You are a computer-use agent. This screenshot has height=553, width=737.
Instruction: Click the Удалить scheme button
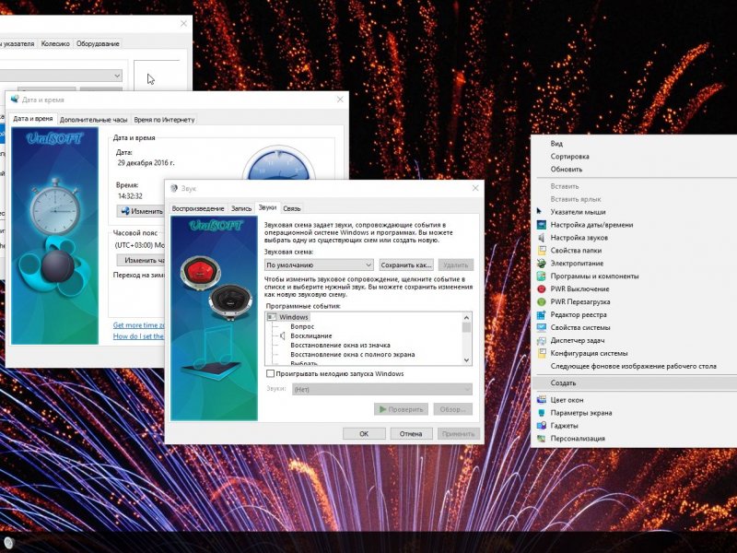point(455,265)
